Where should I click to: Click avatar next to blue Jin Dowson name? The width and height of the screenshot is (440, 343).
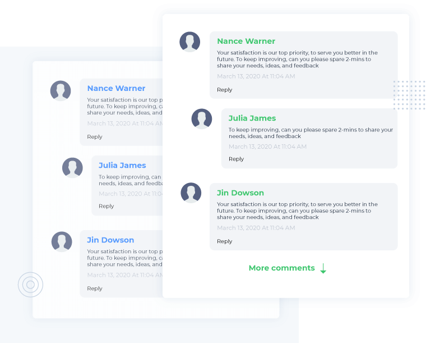tap(62, 242)
